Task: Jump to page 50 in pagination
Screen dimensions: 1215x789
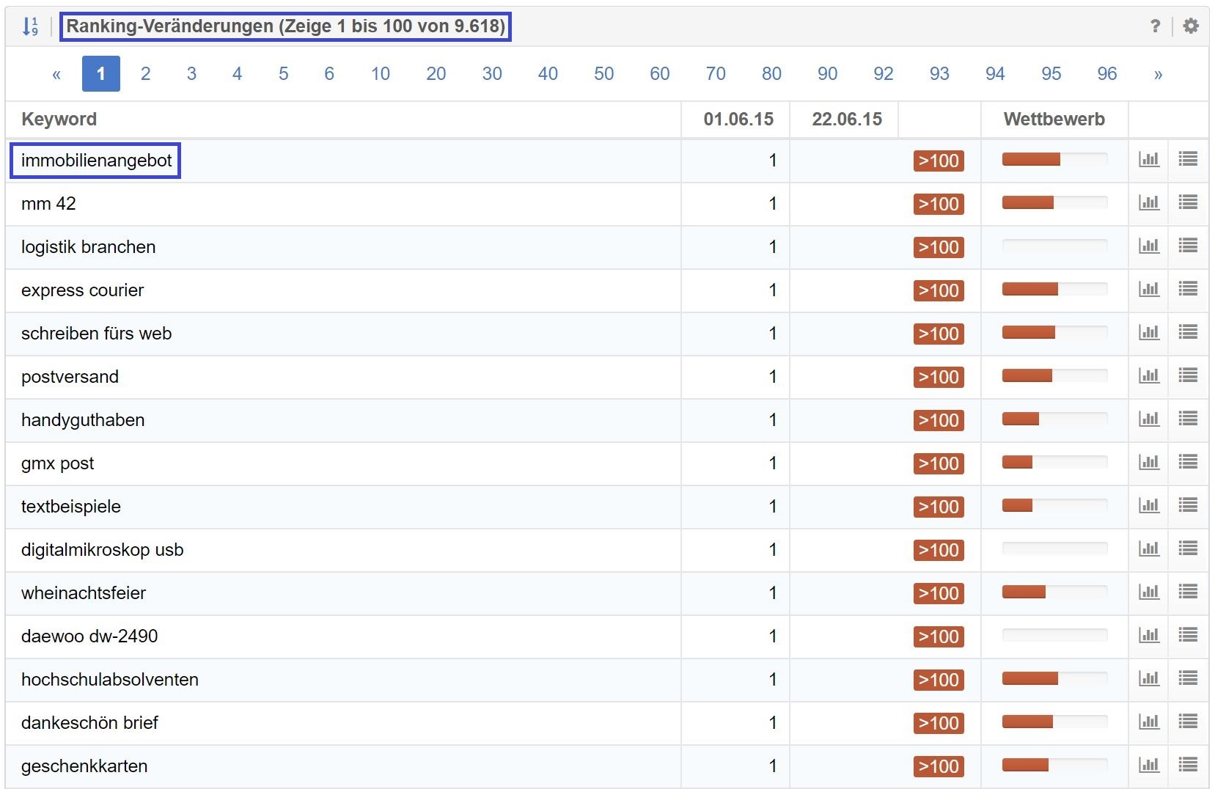Action: coord(603,74)
